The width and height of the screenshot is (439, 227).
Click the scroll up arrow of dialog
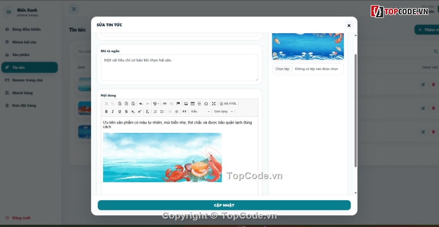pyautogui.click(x=355, y=35)
